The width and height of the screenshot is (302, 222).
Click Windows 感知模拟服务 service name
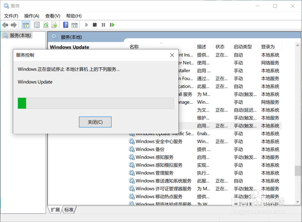point(159,165)
